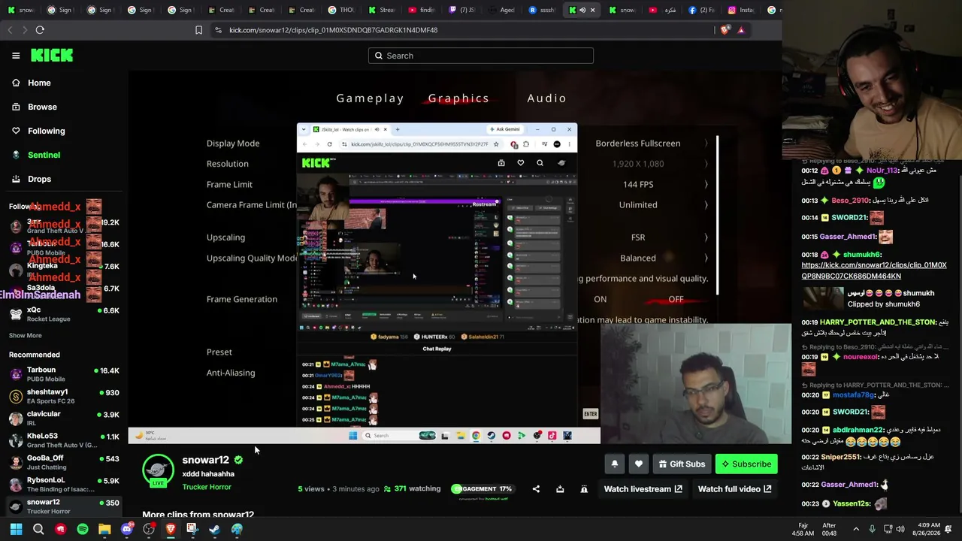962x541 pixels.
Task: Open KheLo53 recommended channel
Action: 64,440
